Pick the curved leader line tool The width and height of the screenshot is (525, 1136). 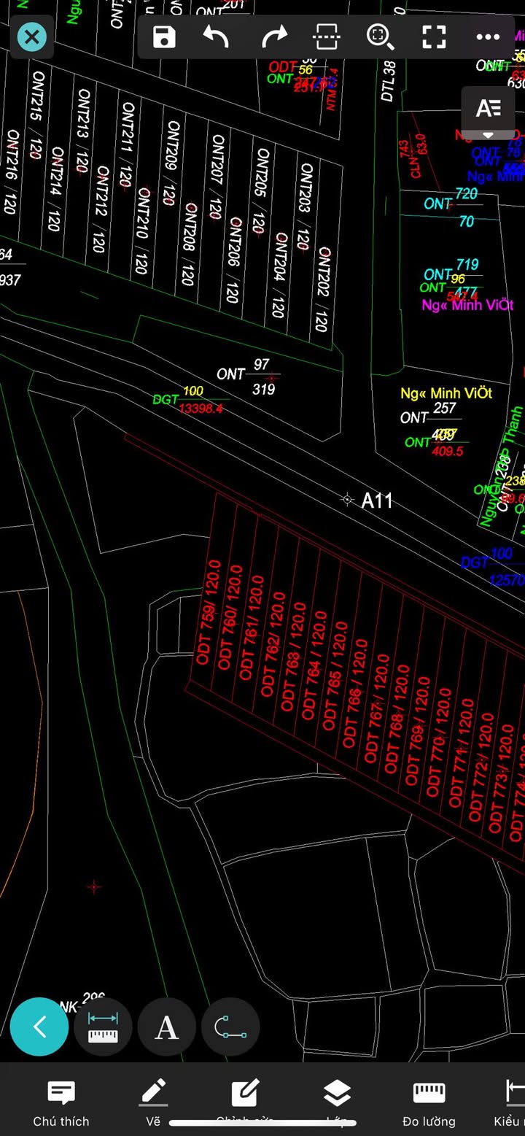230,1027
